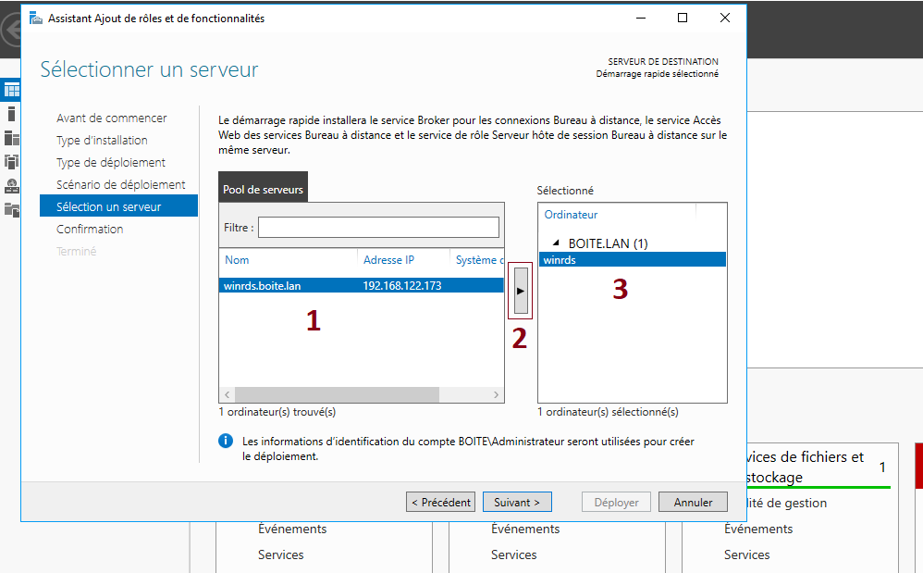Go to the Confirmation step in wizard
Viewport: 923px width, 573px height.
(90, 229)
